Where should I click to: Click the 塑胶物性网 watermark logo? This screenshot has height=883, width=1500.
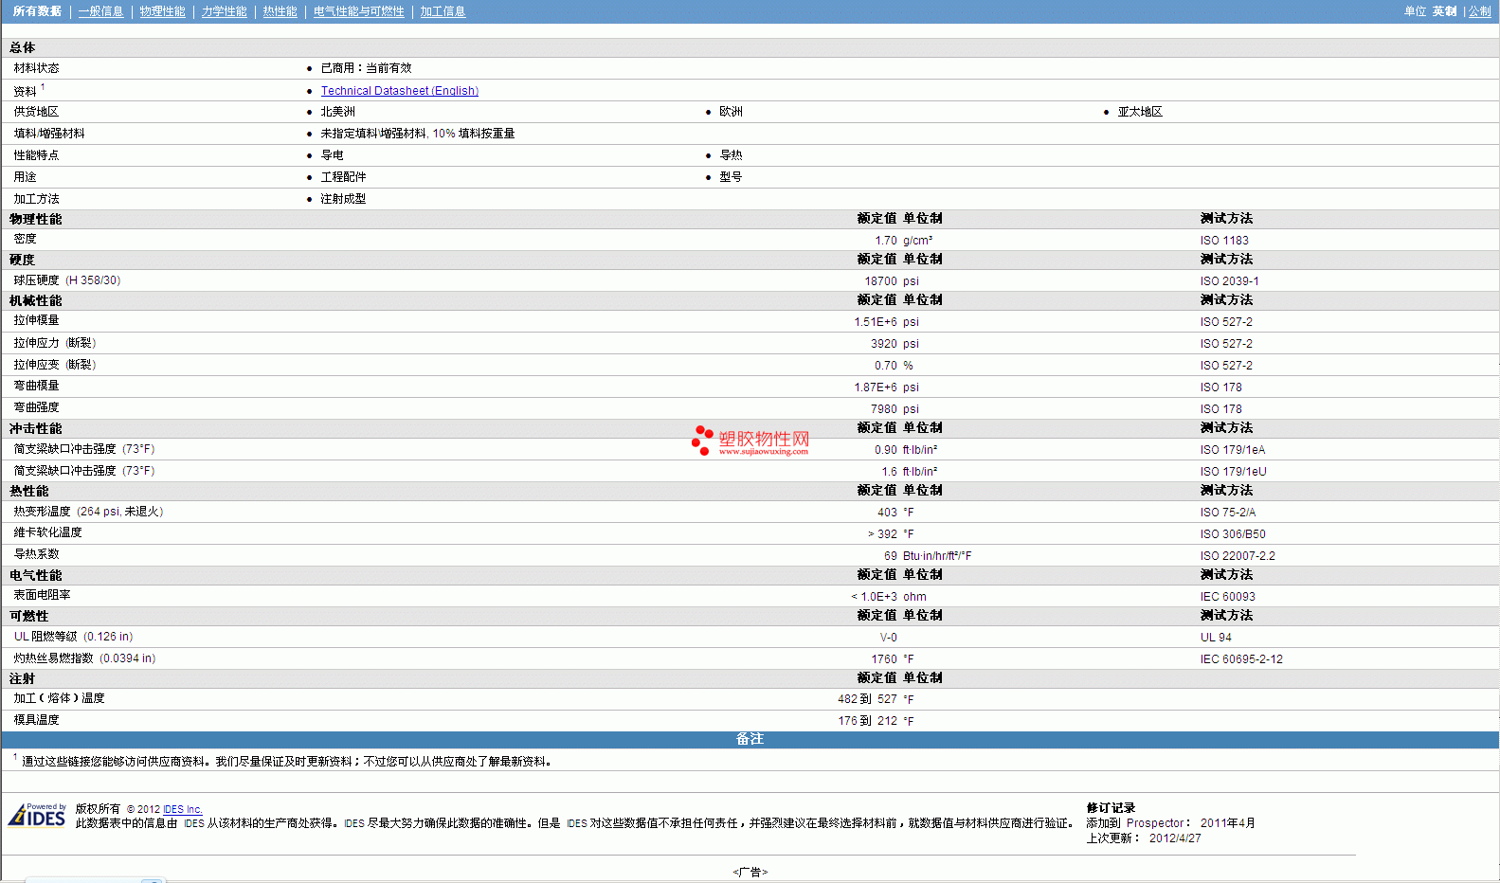tap(750, 441)
